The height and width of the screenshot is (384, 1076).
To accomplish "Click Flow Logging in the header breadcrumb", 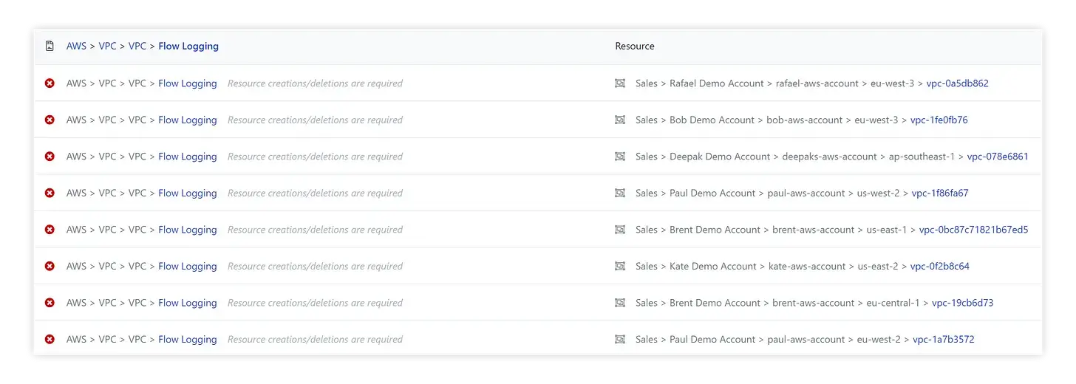I will click(x=188, y=46).
